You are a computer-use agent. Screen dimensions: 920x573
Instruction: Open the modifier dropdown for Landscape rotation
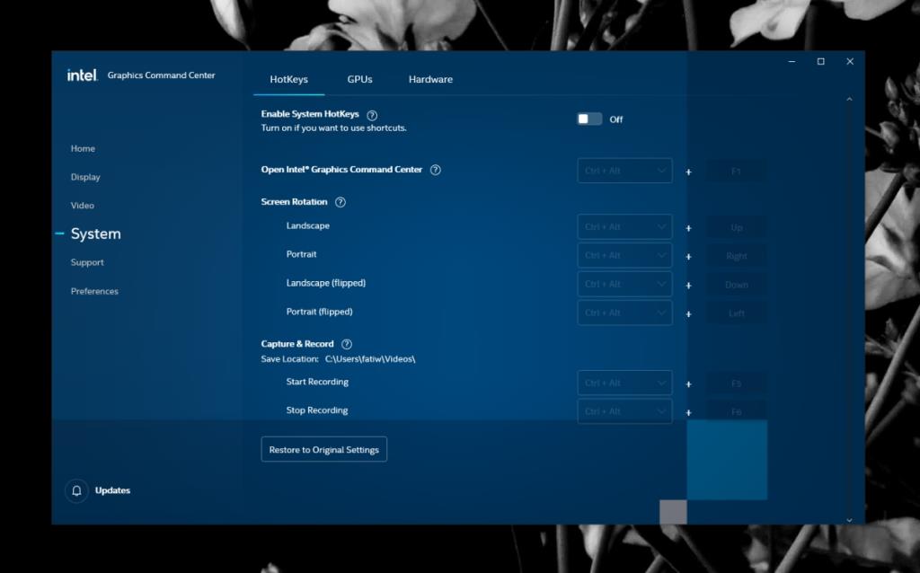pos(624,226)
